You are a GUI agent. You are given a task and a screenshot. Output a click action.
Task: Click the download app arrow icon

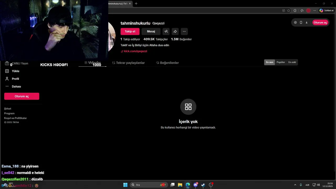[306, 23]
